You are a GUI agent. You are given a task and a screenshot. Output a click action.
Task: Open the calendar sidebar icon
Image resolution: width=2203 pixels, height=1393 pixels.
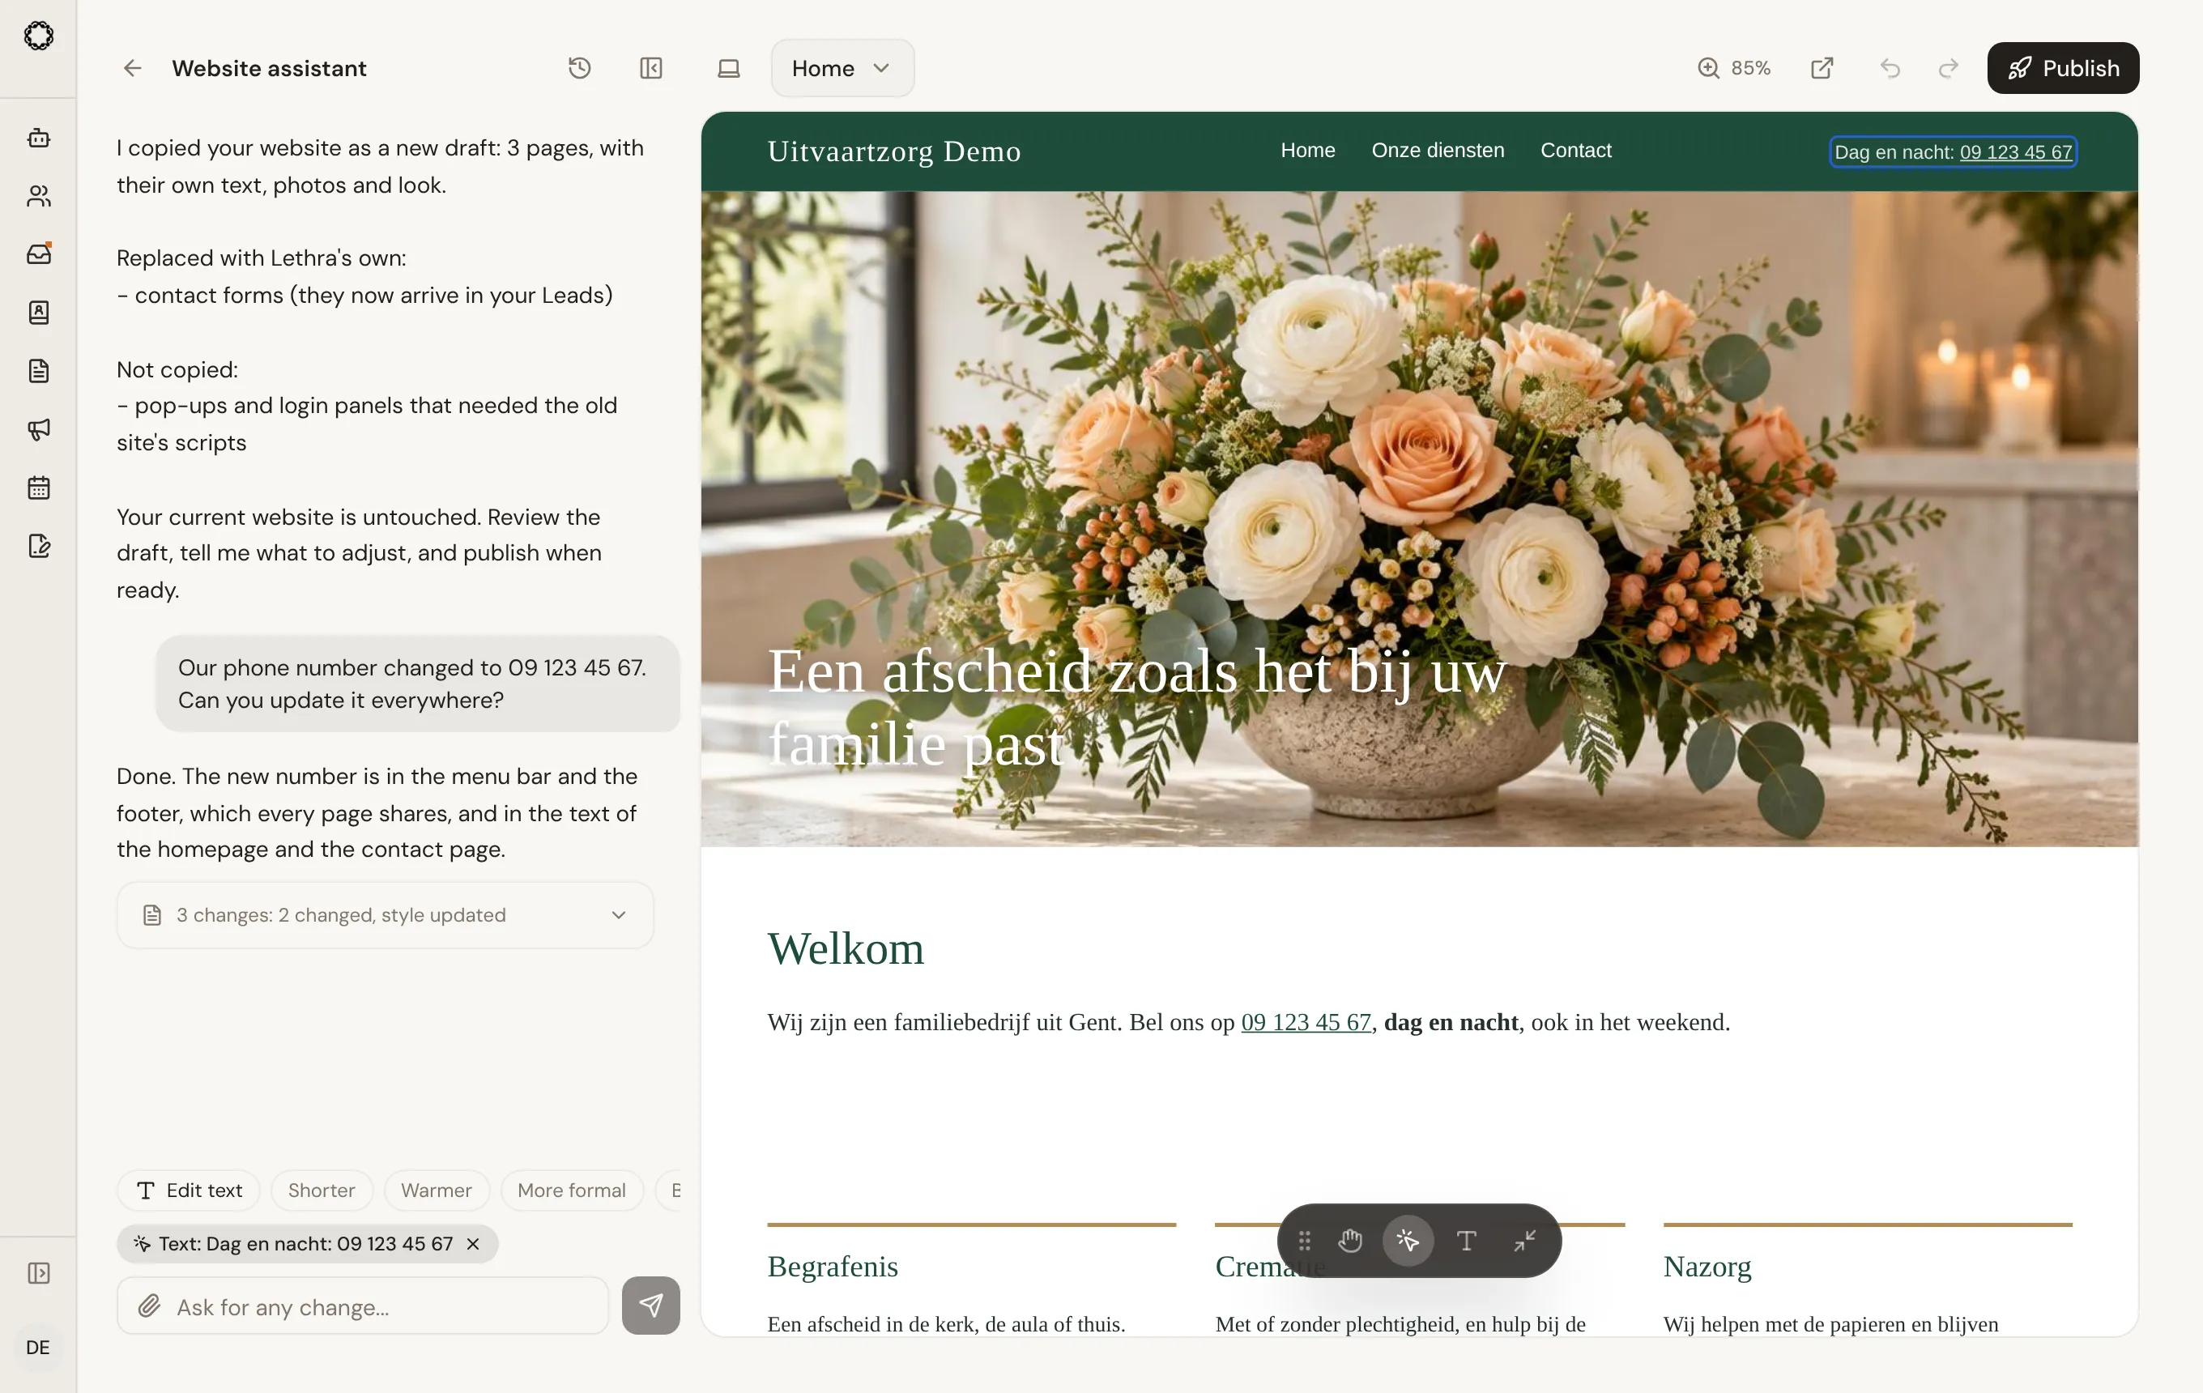tap(38, 488)
